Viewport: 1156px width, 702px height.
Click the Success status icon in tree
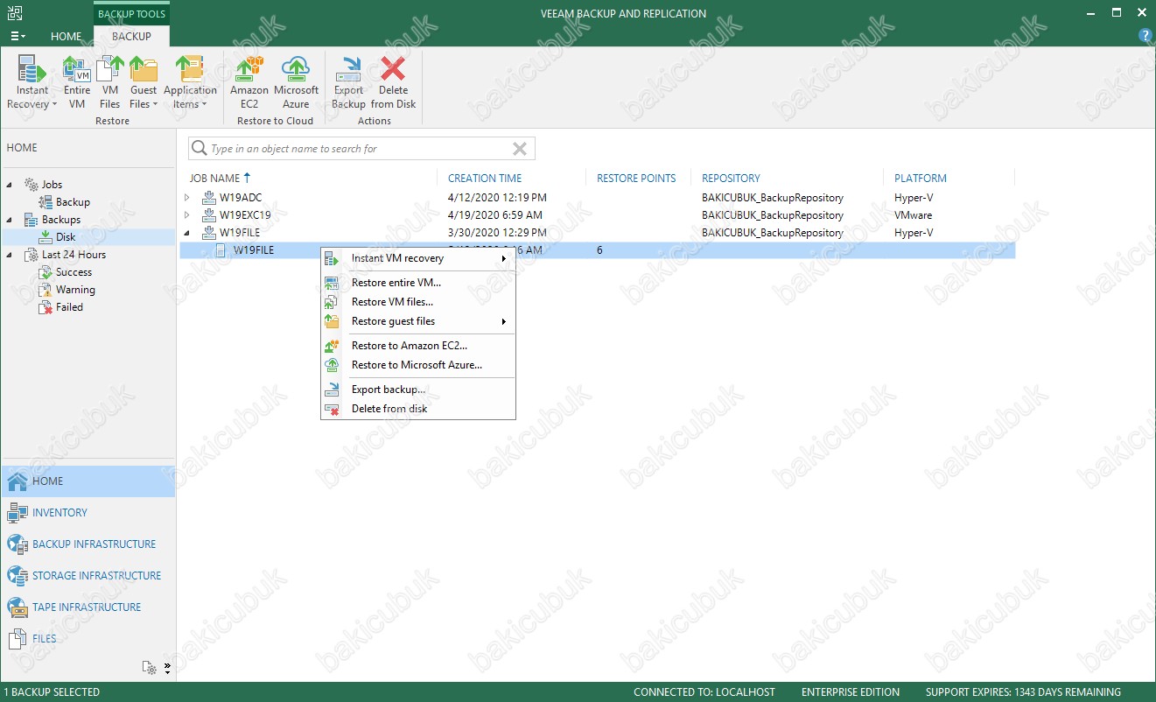click(x=46, y=272)
